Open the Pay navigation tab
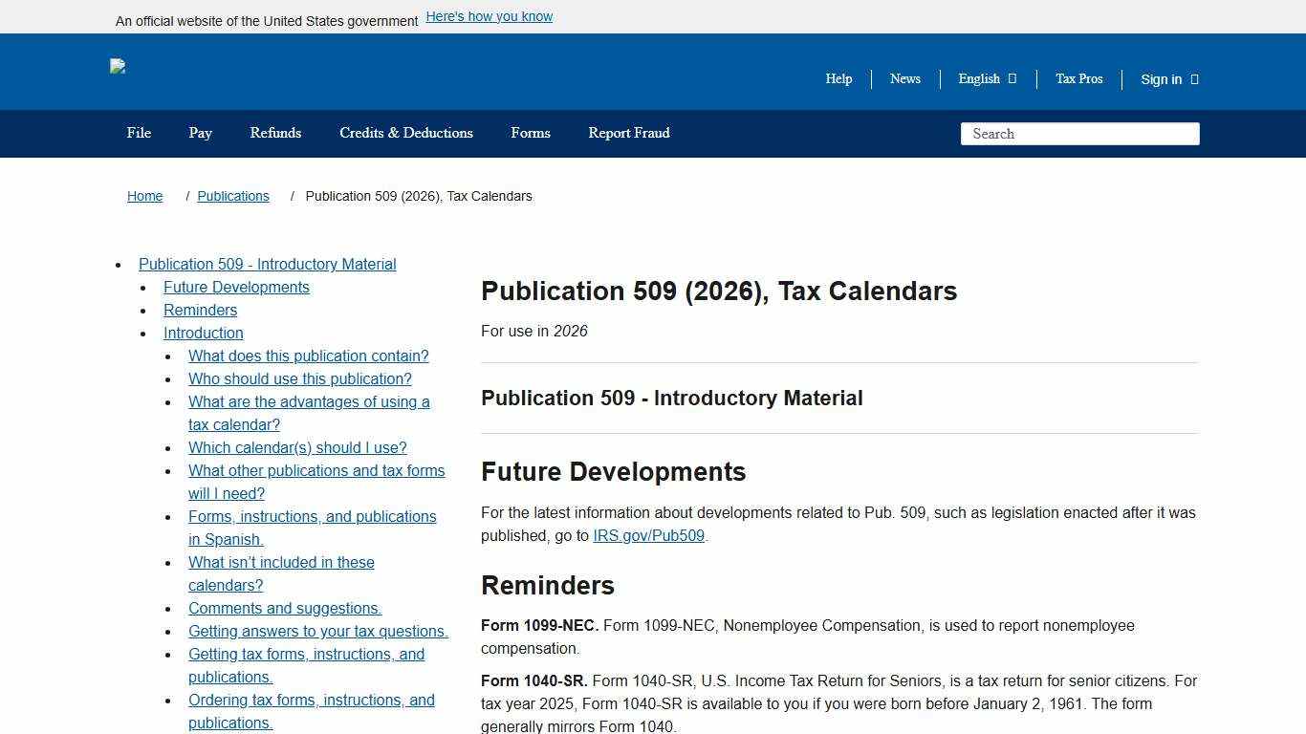 pos(200,133)
